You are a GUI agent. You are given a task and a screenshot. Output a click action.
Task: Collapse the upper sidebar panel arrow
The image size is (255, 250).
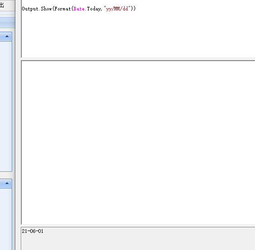[x=7, y=36]
